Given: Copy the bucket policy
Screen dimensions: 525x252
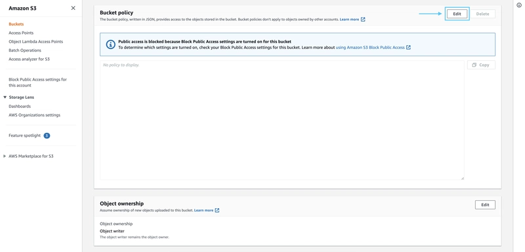Looking at the screenshot, I should click(x=481, y=65).
